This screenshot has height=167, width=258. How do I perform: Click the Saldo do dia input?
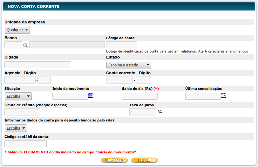140,96
